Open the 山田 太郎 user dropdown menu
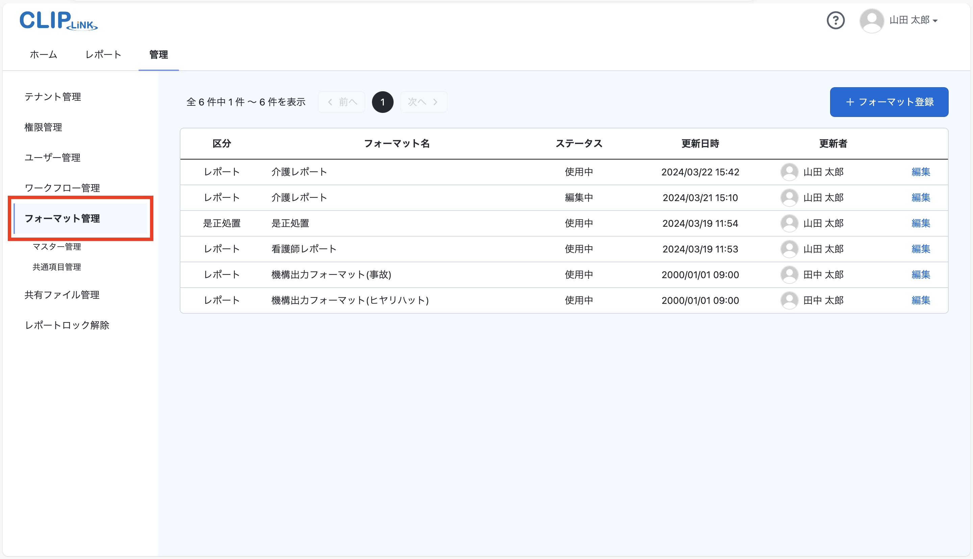 (913, 20)
